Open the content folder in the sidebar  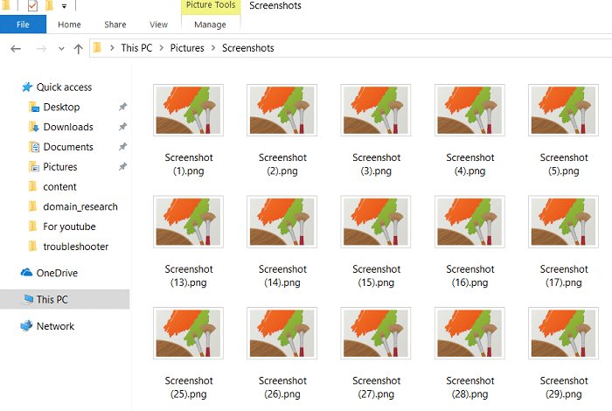point(59,186)
